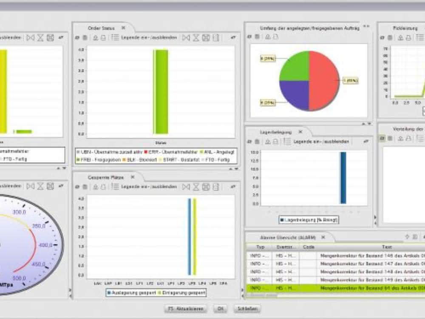
Task: Select the Alarme Übersicht (ALARM) tab
Action: (288, 237)
